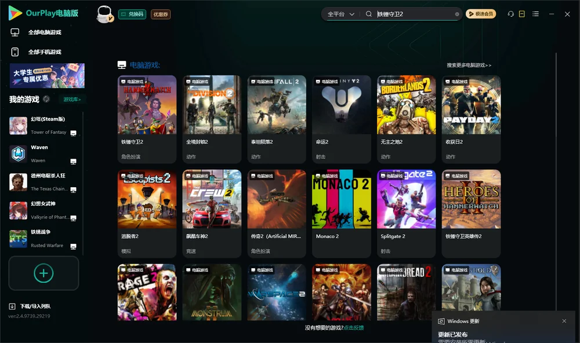Click the plus button to add a game

coord(43,273)
